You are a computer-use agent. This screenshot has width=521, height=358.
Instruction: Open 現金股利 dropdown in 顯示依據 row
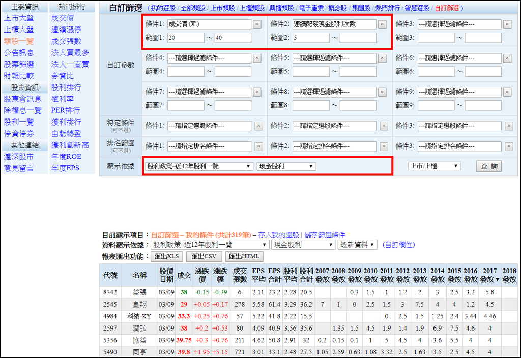click(x=286, y=166)
